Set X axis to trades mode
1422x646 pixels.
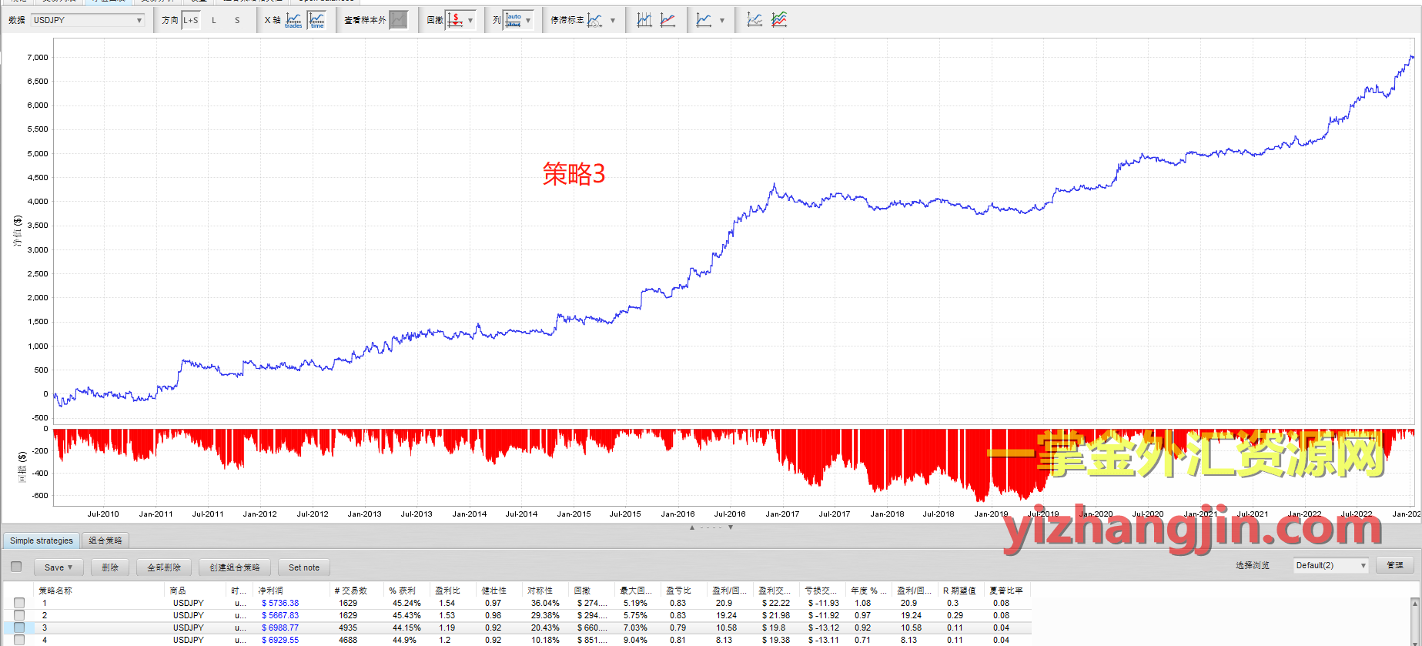(293, 20)
